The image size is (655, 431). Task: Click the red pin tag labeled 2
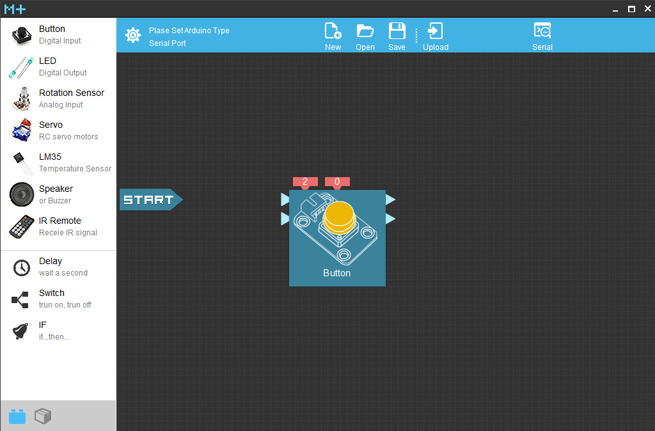point(305,182)
